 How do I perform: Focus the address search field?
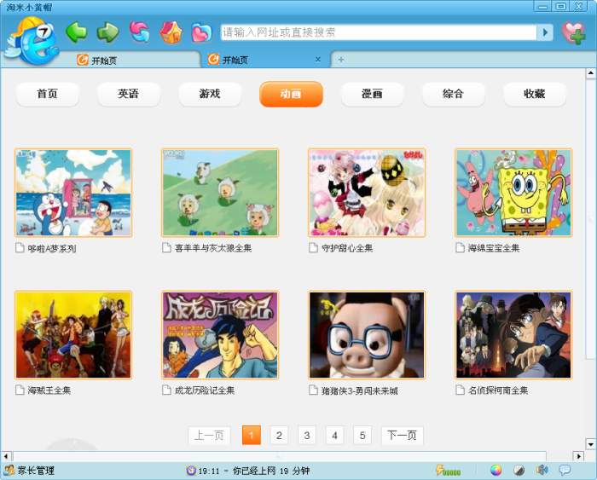(379, 32)
